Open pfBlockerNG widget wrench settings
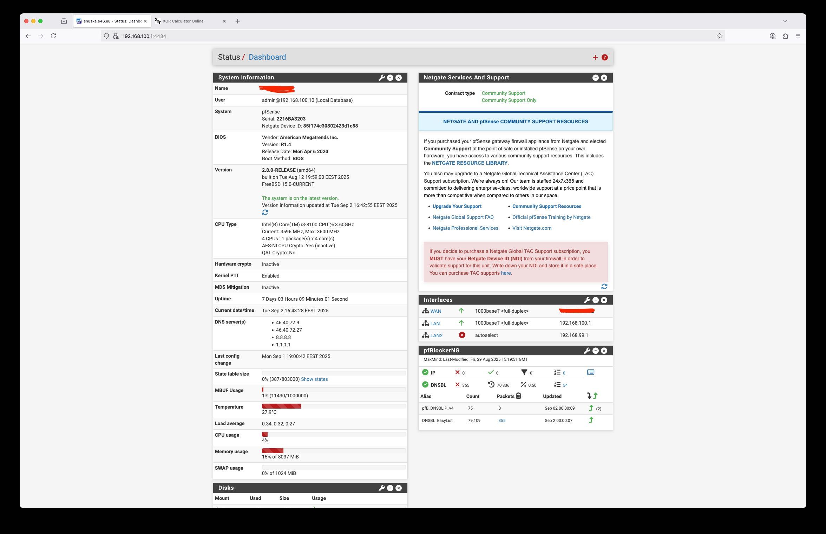The image size is (826, 534). click(587, 351)
